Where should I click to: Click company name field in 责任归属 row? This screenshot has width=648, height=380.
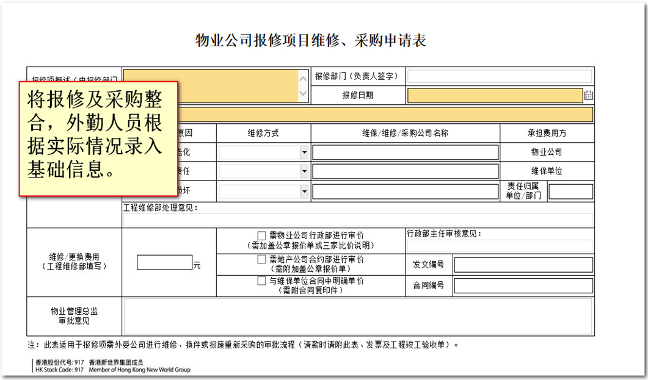(406, 192)
